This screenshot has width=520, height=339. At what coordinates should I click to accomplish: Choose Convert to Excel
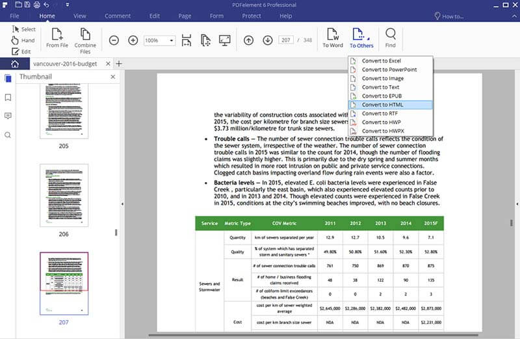(391, 61)
